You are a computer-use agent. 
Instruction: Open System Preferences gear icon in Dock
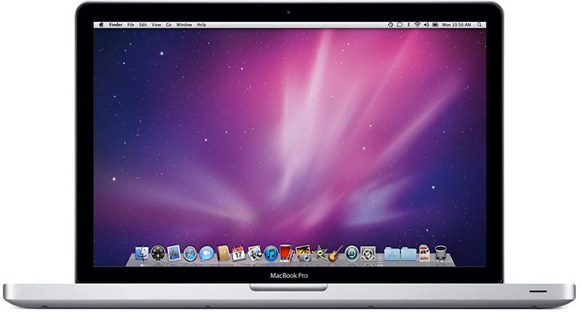tap(367, 254)
